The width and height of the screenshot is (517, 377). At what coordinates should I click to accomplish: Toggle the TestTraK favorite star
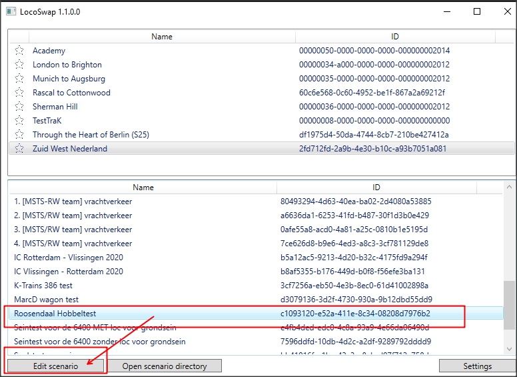[x=19, y=121]
